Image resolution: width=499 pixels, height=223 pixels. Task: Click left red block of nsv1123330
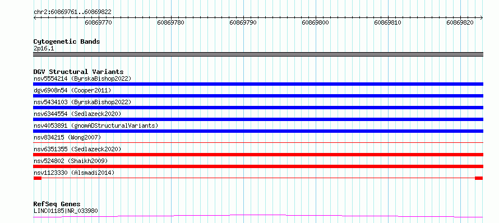(x=38, y=178)
